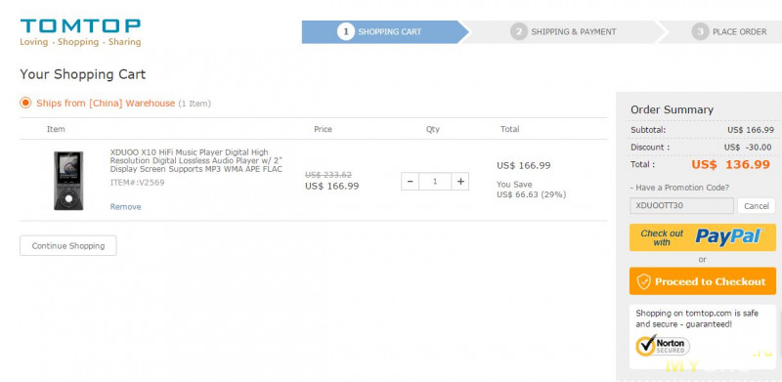Remove the XDUOO X10 item
This screenshot has width=782, height=382.
pyautogui.click(x=126, y=206)
